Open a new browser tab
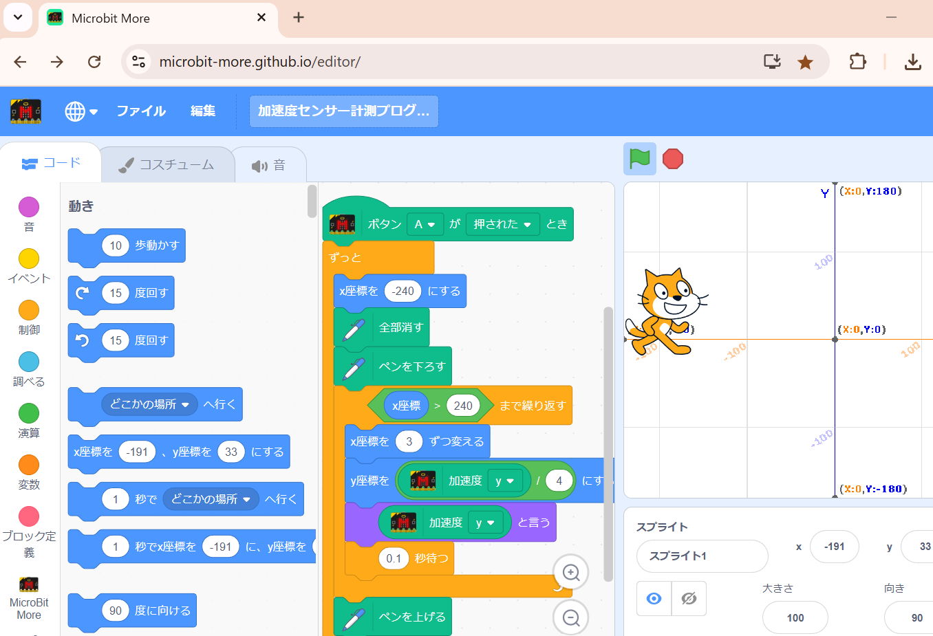The width and height of the screenshot is (933, 636). pyautogui.click(x=299, y=18)
